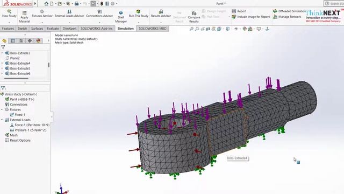Click Manage Network
Screen dimensions: 344x194
pos(287,17)
